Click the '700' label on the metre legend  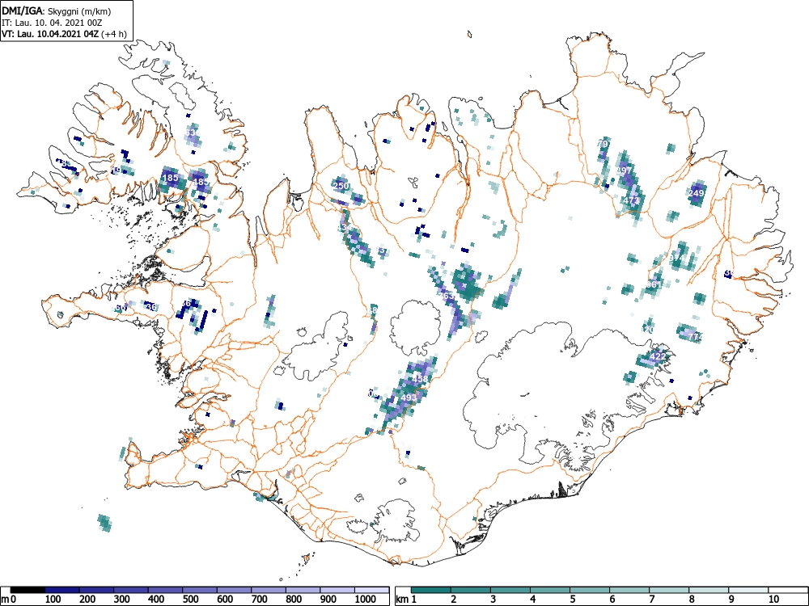[x=260, y=600]
